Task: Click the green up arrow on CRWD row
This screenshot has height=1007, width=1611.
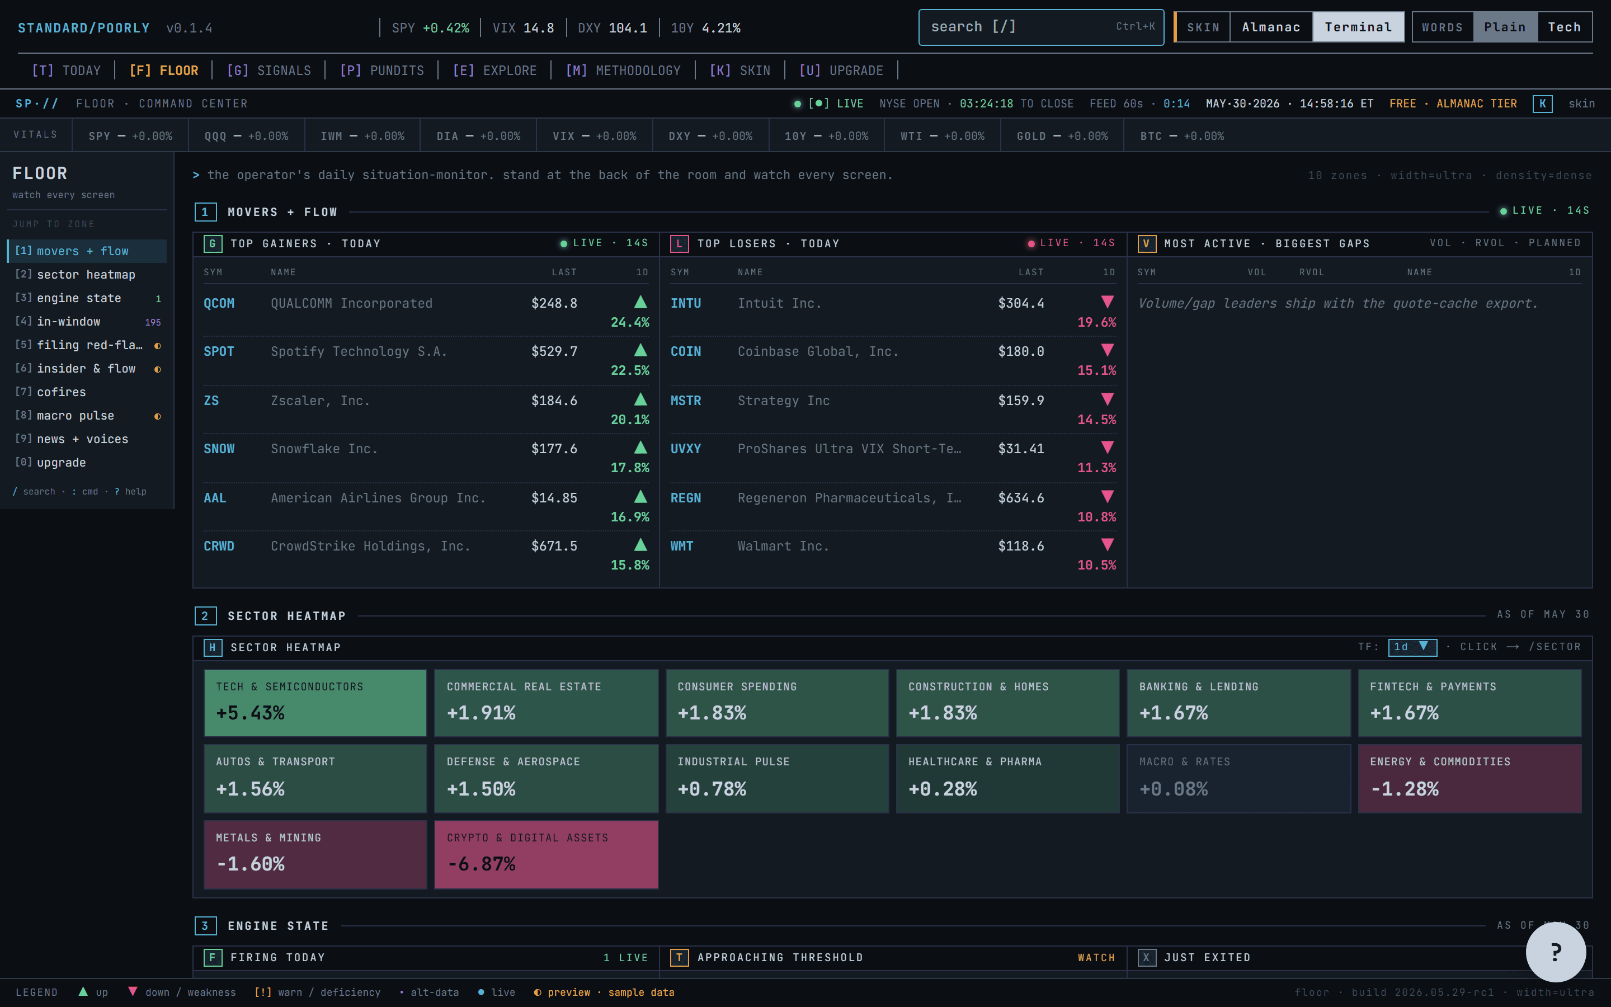Action: click(x=640, y=545)
